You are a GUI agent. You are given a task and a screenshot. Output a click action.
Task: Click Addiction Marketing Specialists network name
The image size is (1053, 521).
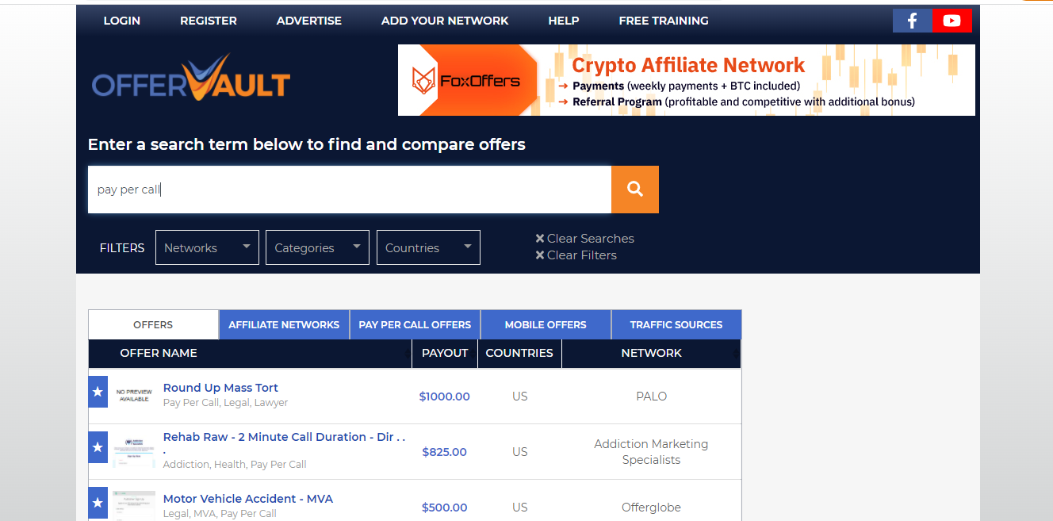[x=651, y=452]
